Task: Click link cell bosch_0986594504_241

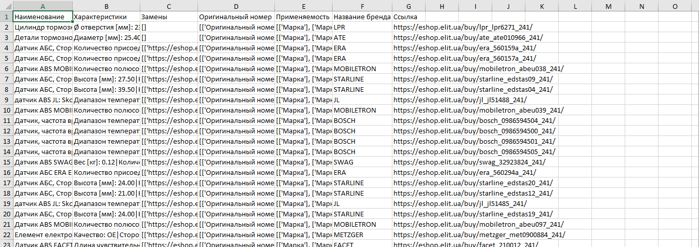Action: click(474, 120)
